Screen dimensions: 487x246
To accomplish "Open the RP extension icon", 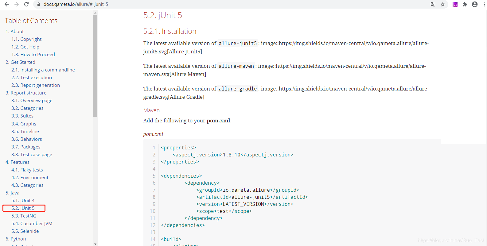I will (455, 4).
